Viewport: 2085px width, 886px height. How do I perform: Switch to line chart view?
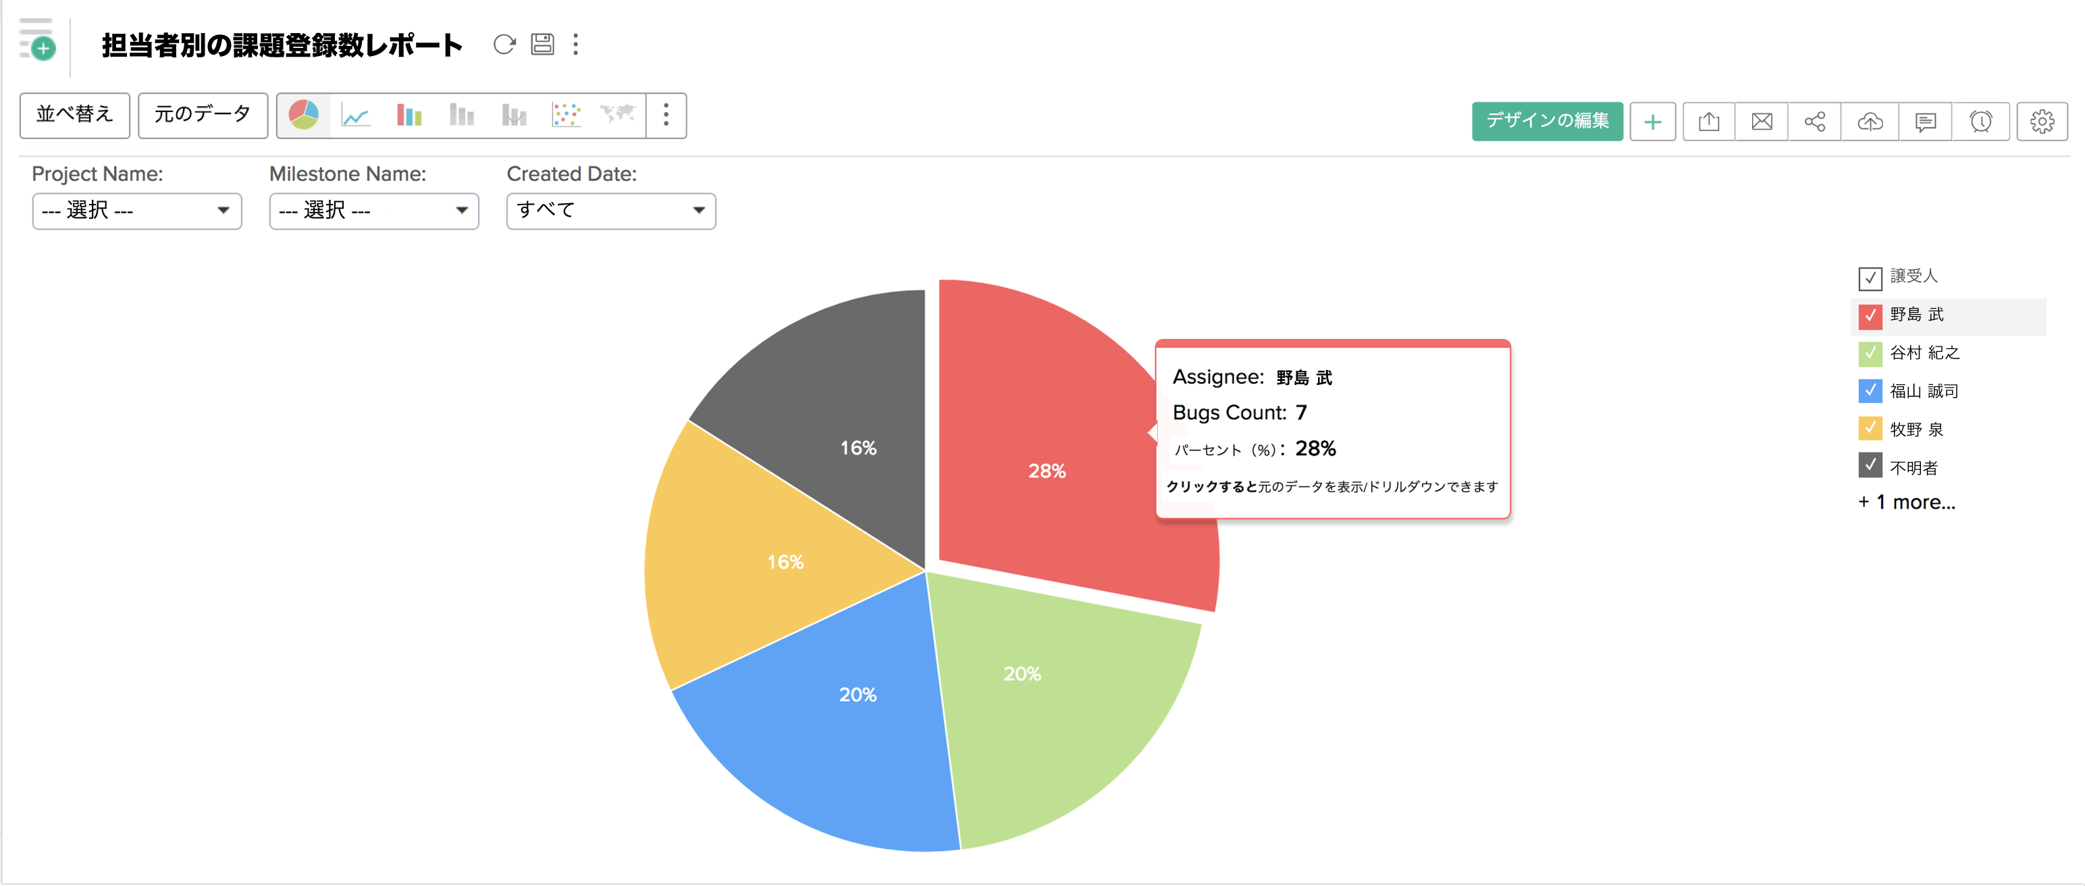(355, 115)
